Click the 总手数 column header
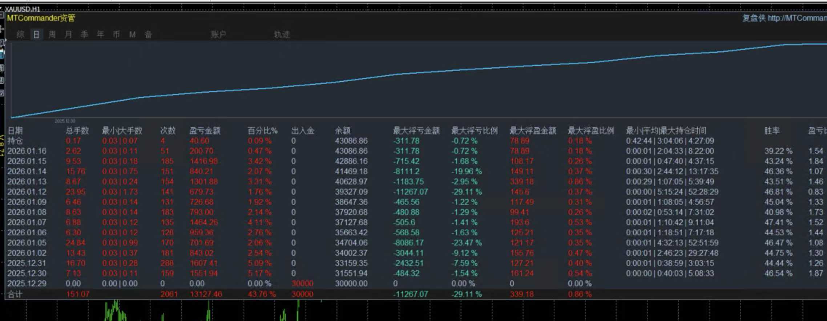Screen dimensions: 827x321 77,131
